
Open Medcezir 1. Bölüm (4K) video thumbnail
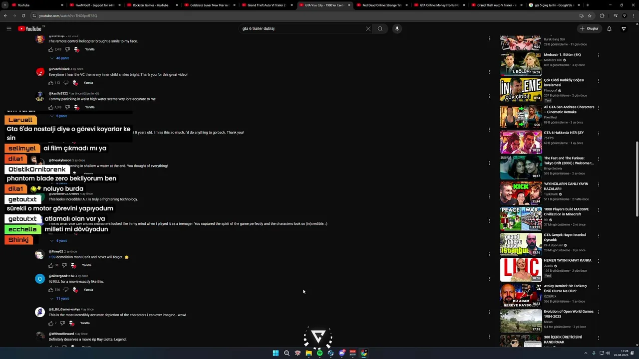click(521, 63)
